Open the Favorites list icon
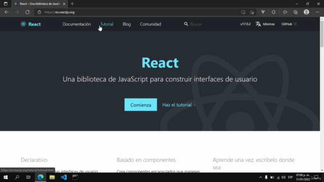This screenshot has width=324, height=182. (285, 12)
